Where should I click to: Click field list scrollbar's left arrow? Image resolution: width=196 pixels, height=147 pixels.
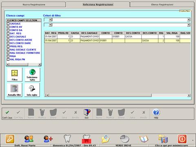pyautogui.click(x=8, y=64)
